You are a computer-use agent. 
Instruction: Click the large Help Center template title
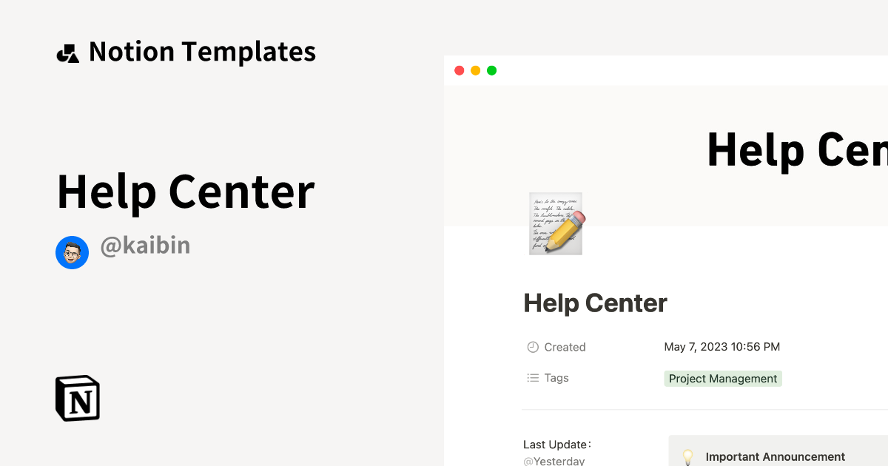pos(186,192)
